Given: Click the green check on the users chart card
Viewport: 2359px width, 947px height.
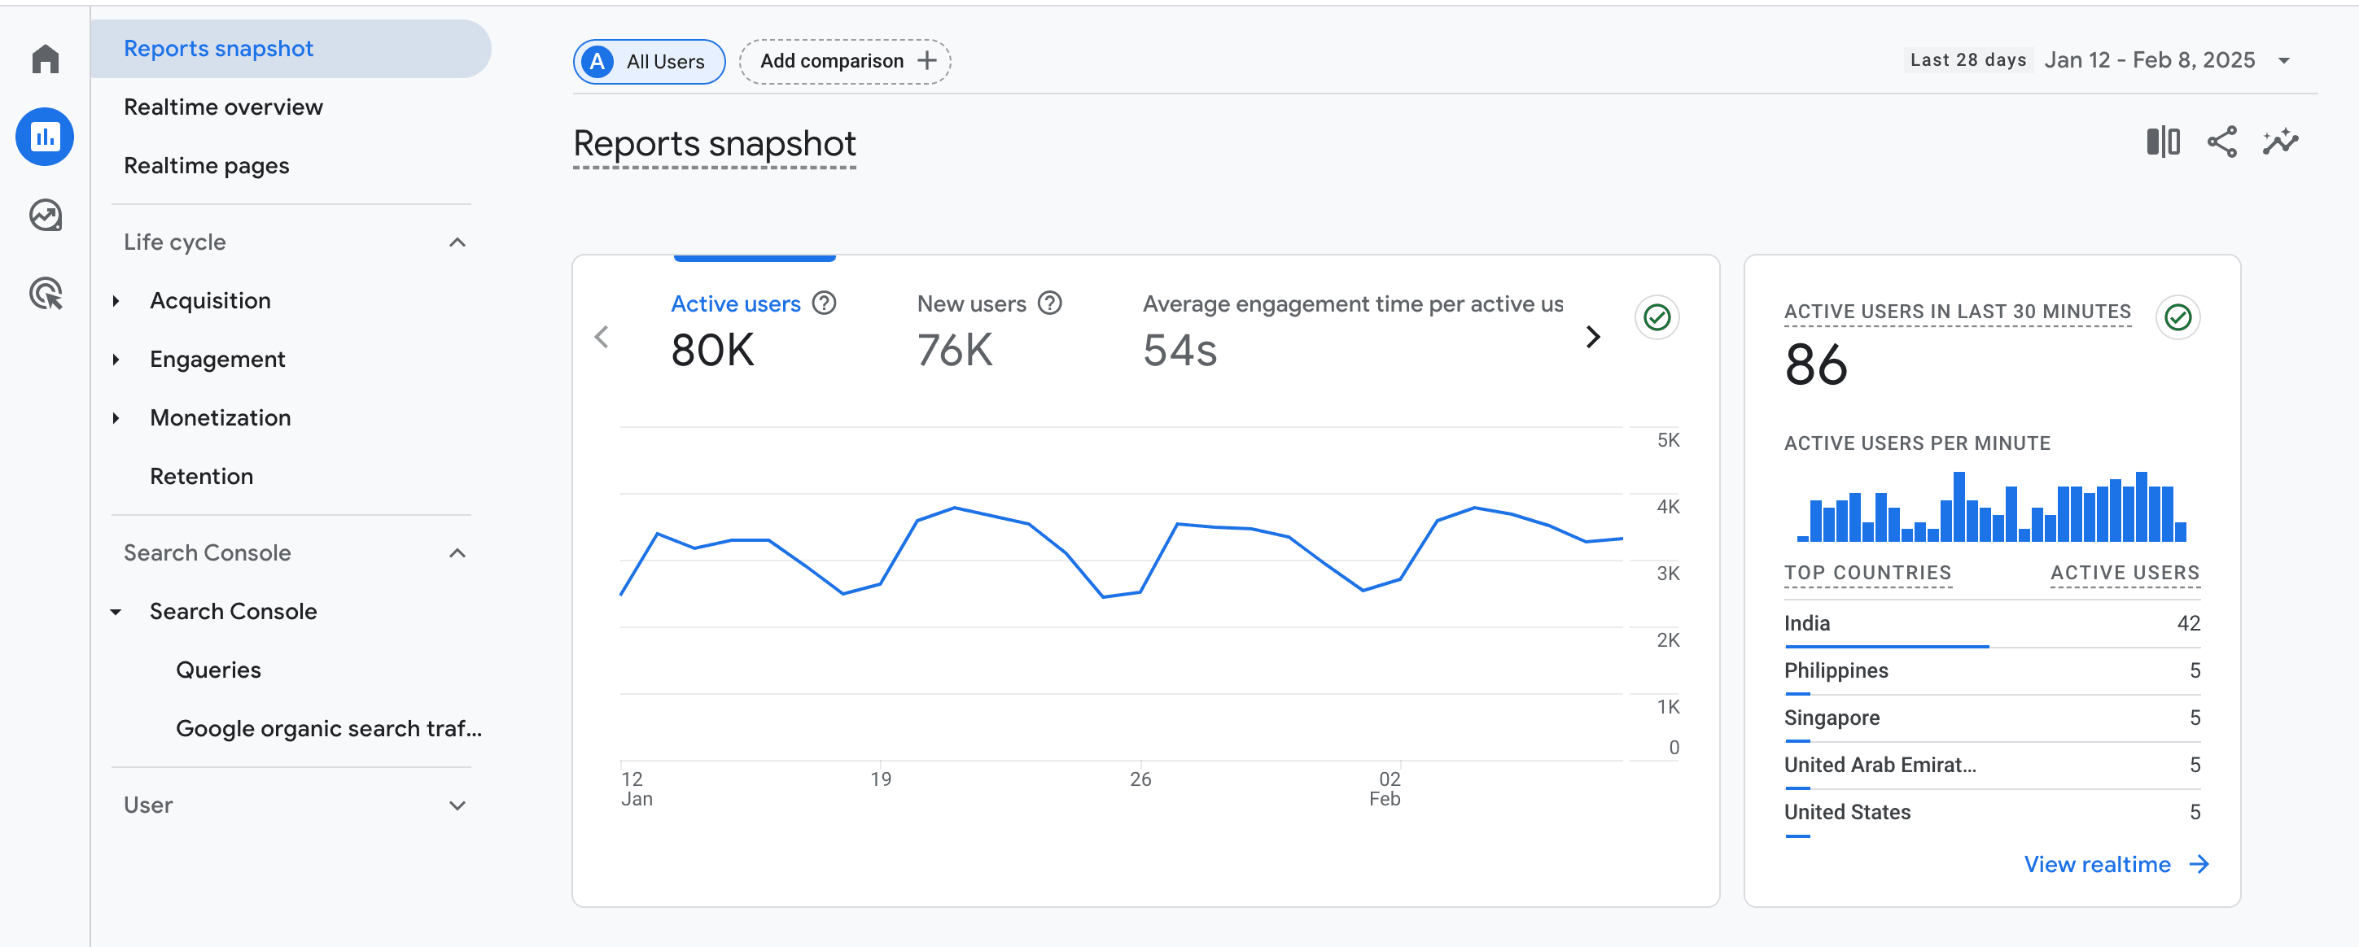Looking at the screenshot, I should tap(1656, 317).
